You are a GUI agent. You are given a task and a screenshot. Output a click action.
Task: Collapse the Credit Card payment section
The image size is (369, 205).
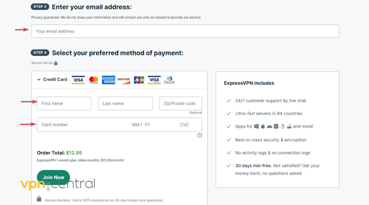(x=39, y=80)
